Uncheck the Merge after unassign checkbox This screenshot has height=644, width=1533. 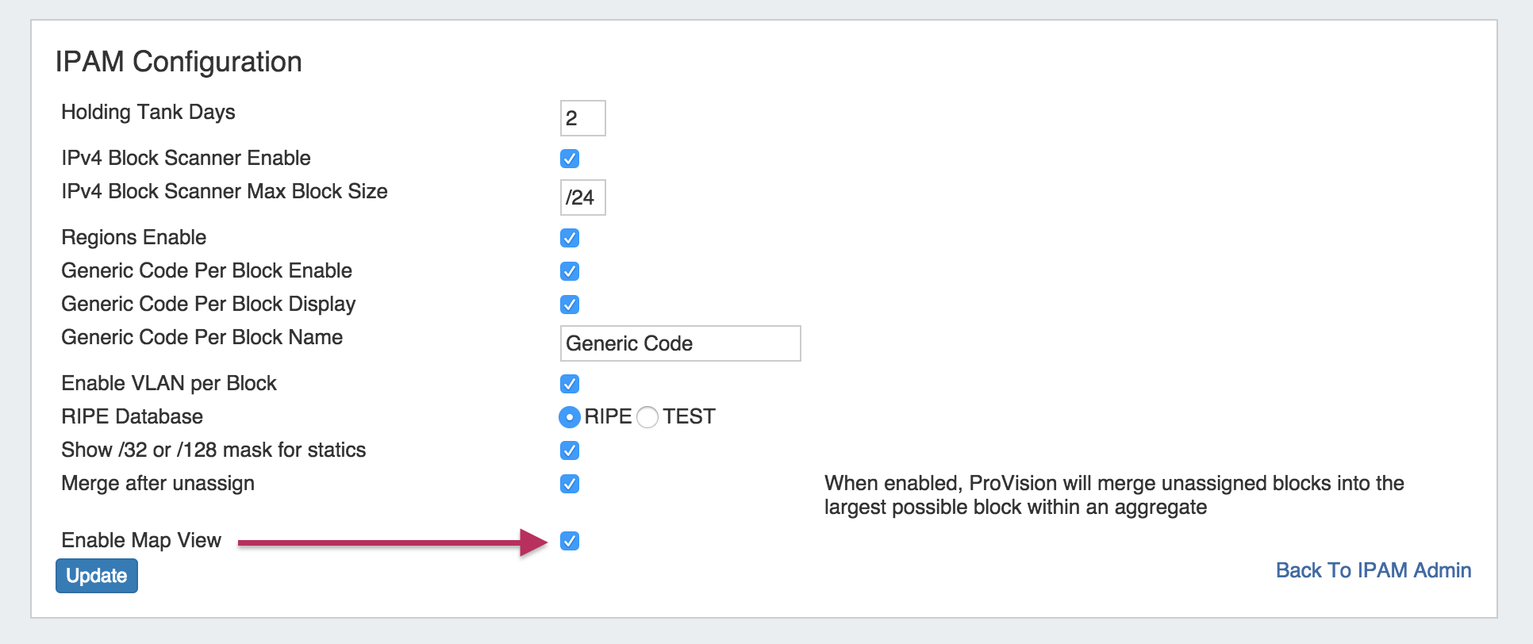coord(570,484)
